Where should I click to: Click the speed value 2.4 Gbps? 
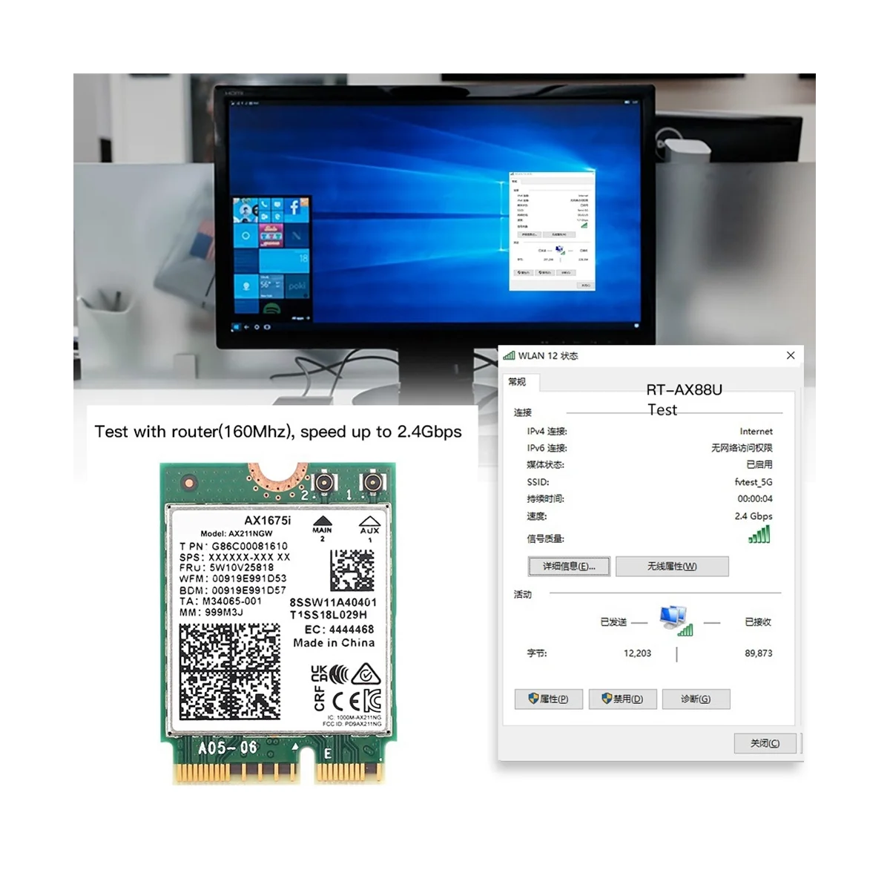tap(754, 516)
